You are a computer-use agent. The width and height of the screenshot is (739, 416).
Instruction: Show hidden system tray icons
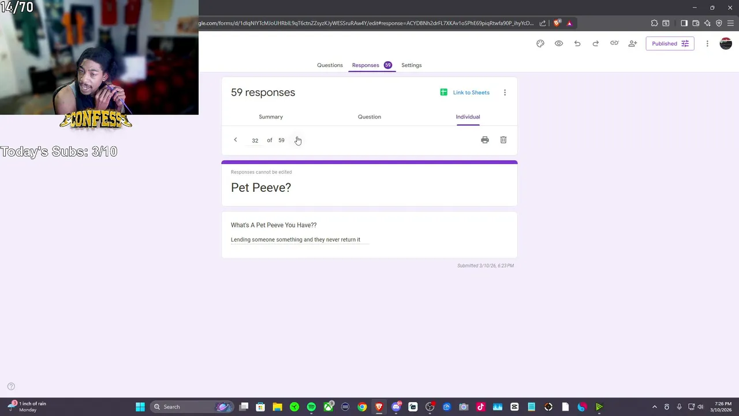[x=654, y=407]
